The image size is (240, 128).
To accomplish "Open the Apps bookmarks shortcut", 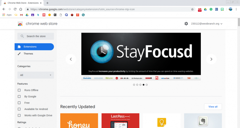I will (x=7, y=15).
